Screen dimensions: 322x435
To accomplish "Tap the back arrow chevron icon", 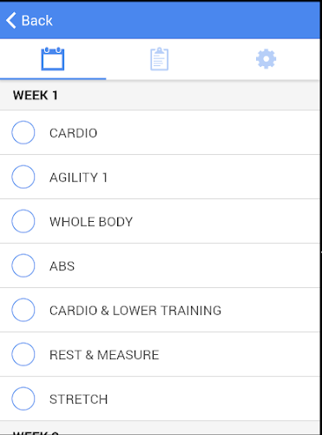I will 11,21.
